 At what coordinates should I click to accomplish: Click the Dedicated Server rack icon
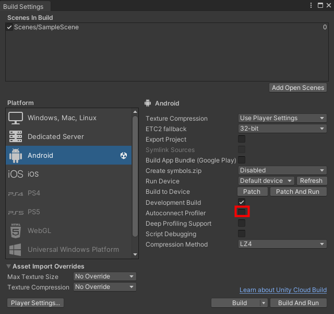coord(16,136)
